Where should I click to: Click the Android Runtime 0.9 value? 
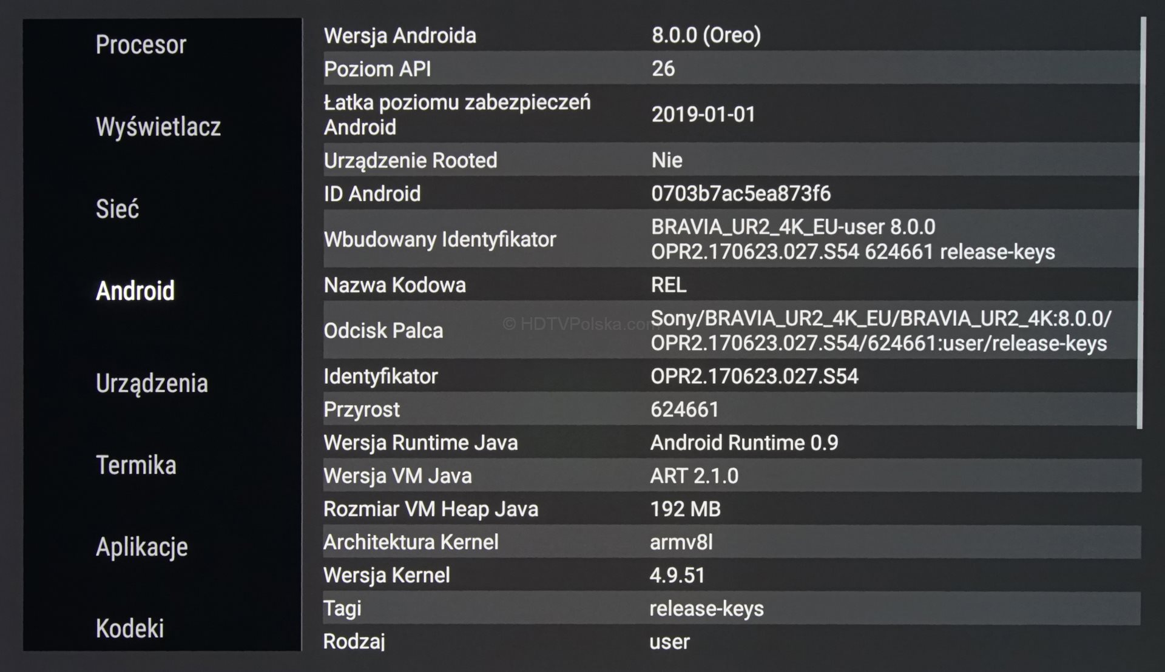click(744, 443)
